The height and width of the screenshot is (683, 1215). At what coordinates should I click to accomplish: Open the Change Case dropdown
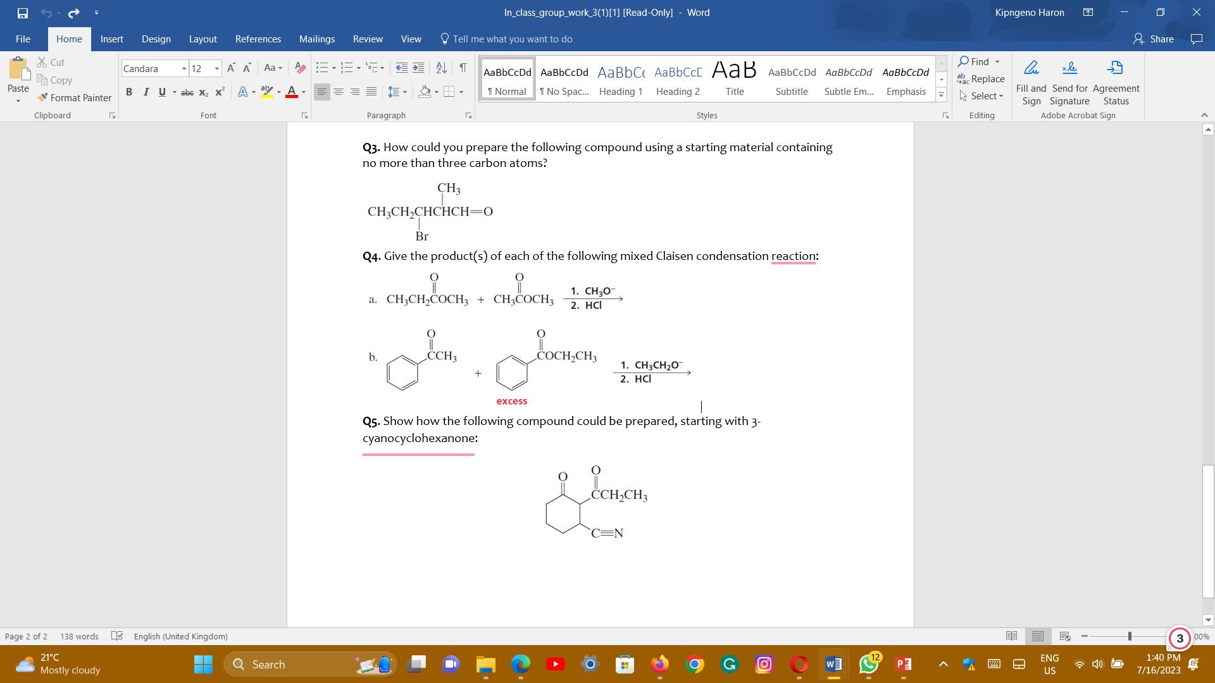tap(273, 68)
